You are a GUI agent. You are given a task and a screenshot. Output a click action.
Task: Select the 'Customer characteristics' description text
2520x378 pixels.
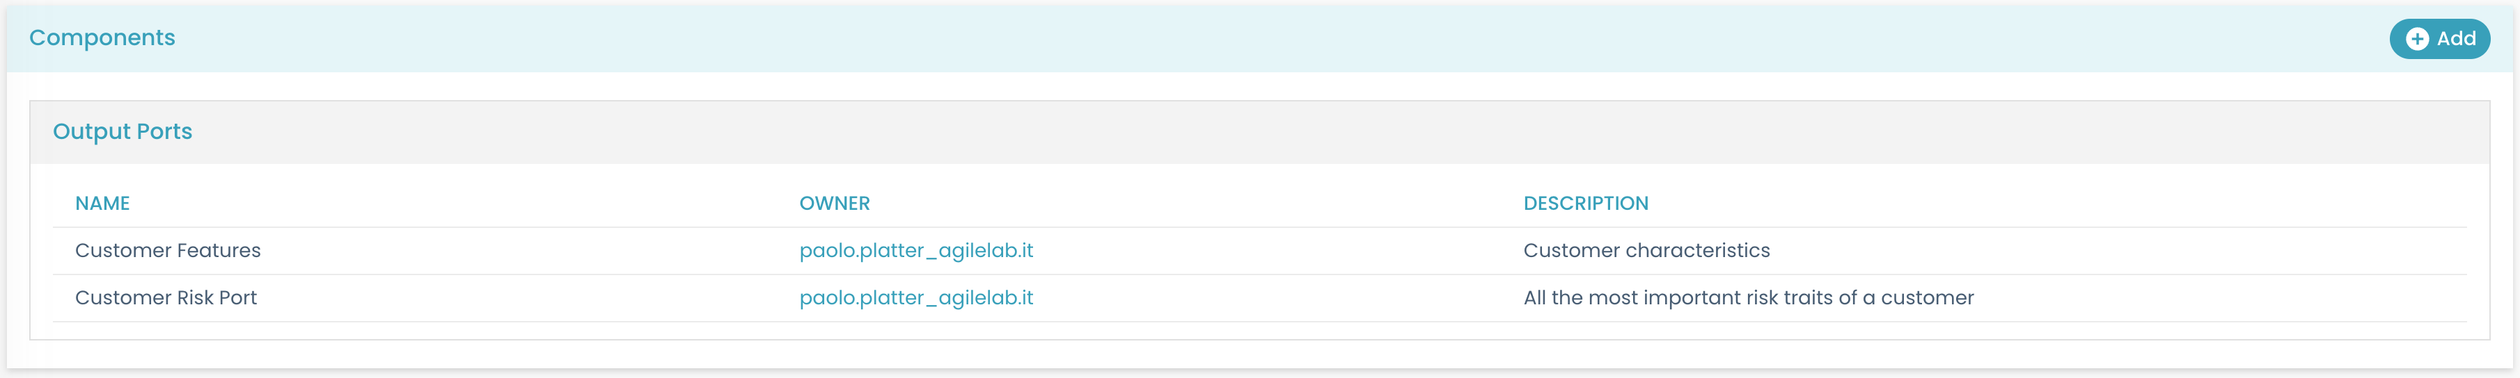1646,251
